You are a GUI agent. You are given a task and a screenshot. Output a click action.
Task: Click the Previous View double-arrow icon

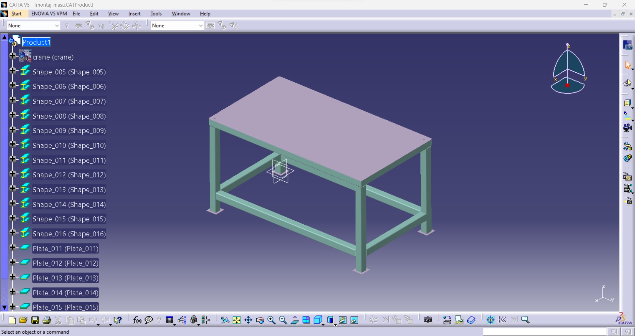502,320
